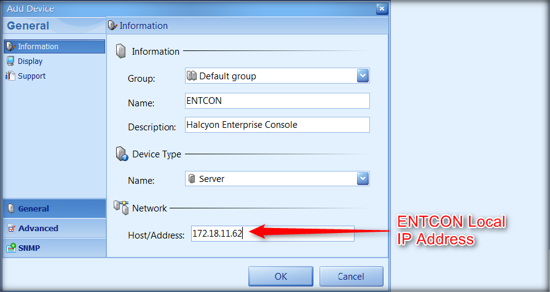Click the Support icon in the sidebar
Image resolution: width=550 pixels, height=292 pixels.
(10, 76)
